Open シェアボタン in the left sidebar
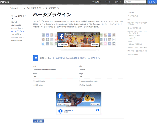Screen dimensions: 157x124 tap(16, 34)
